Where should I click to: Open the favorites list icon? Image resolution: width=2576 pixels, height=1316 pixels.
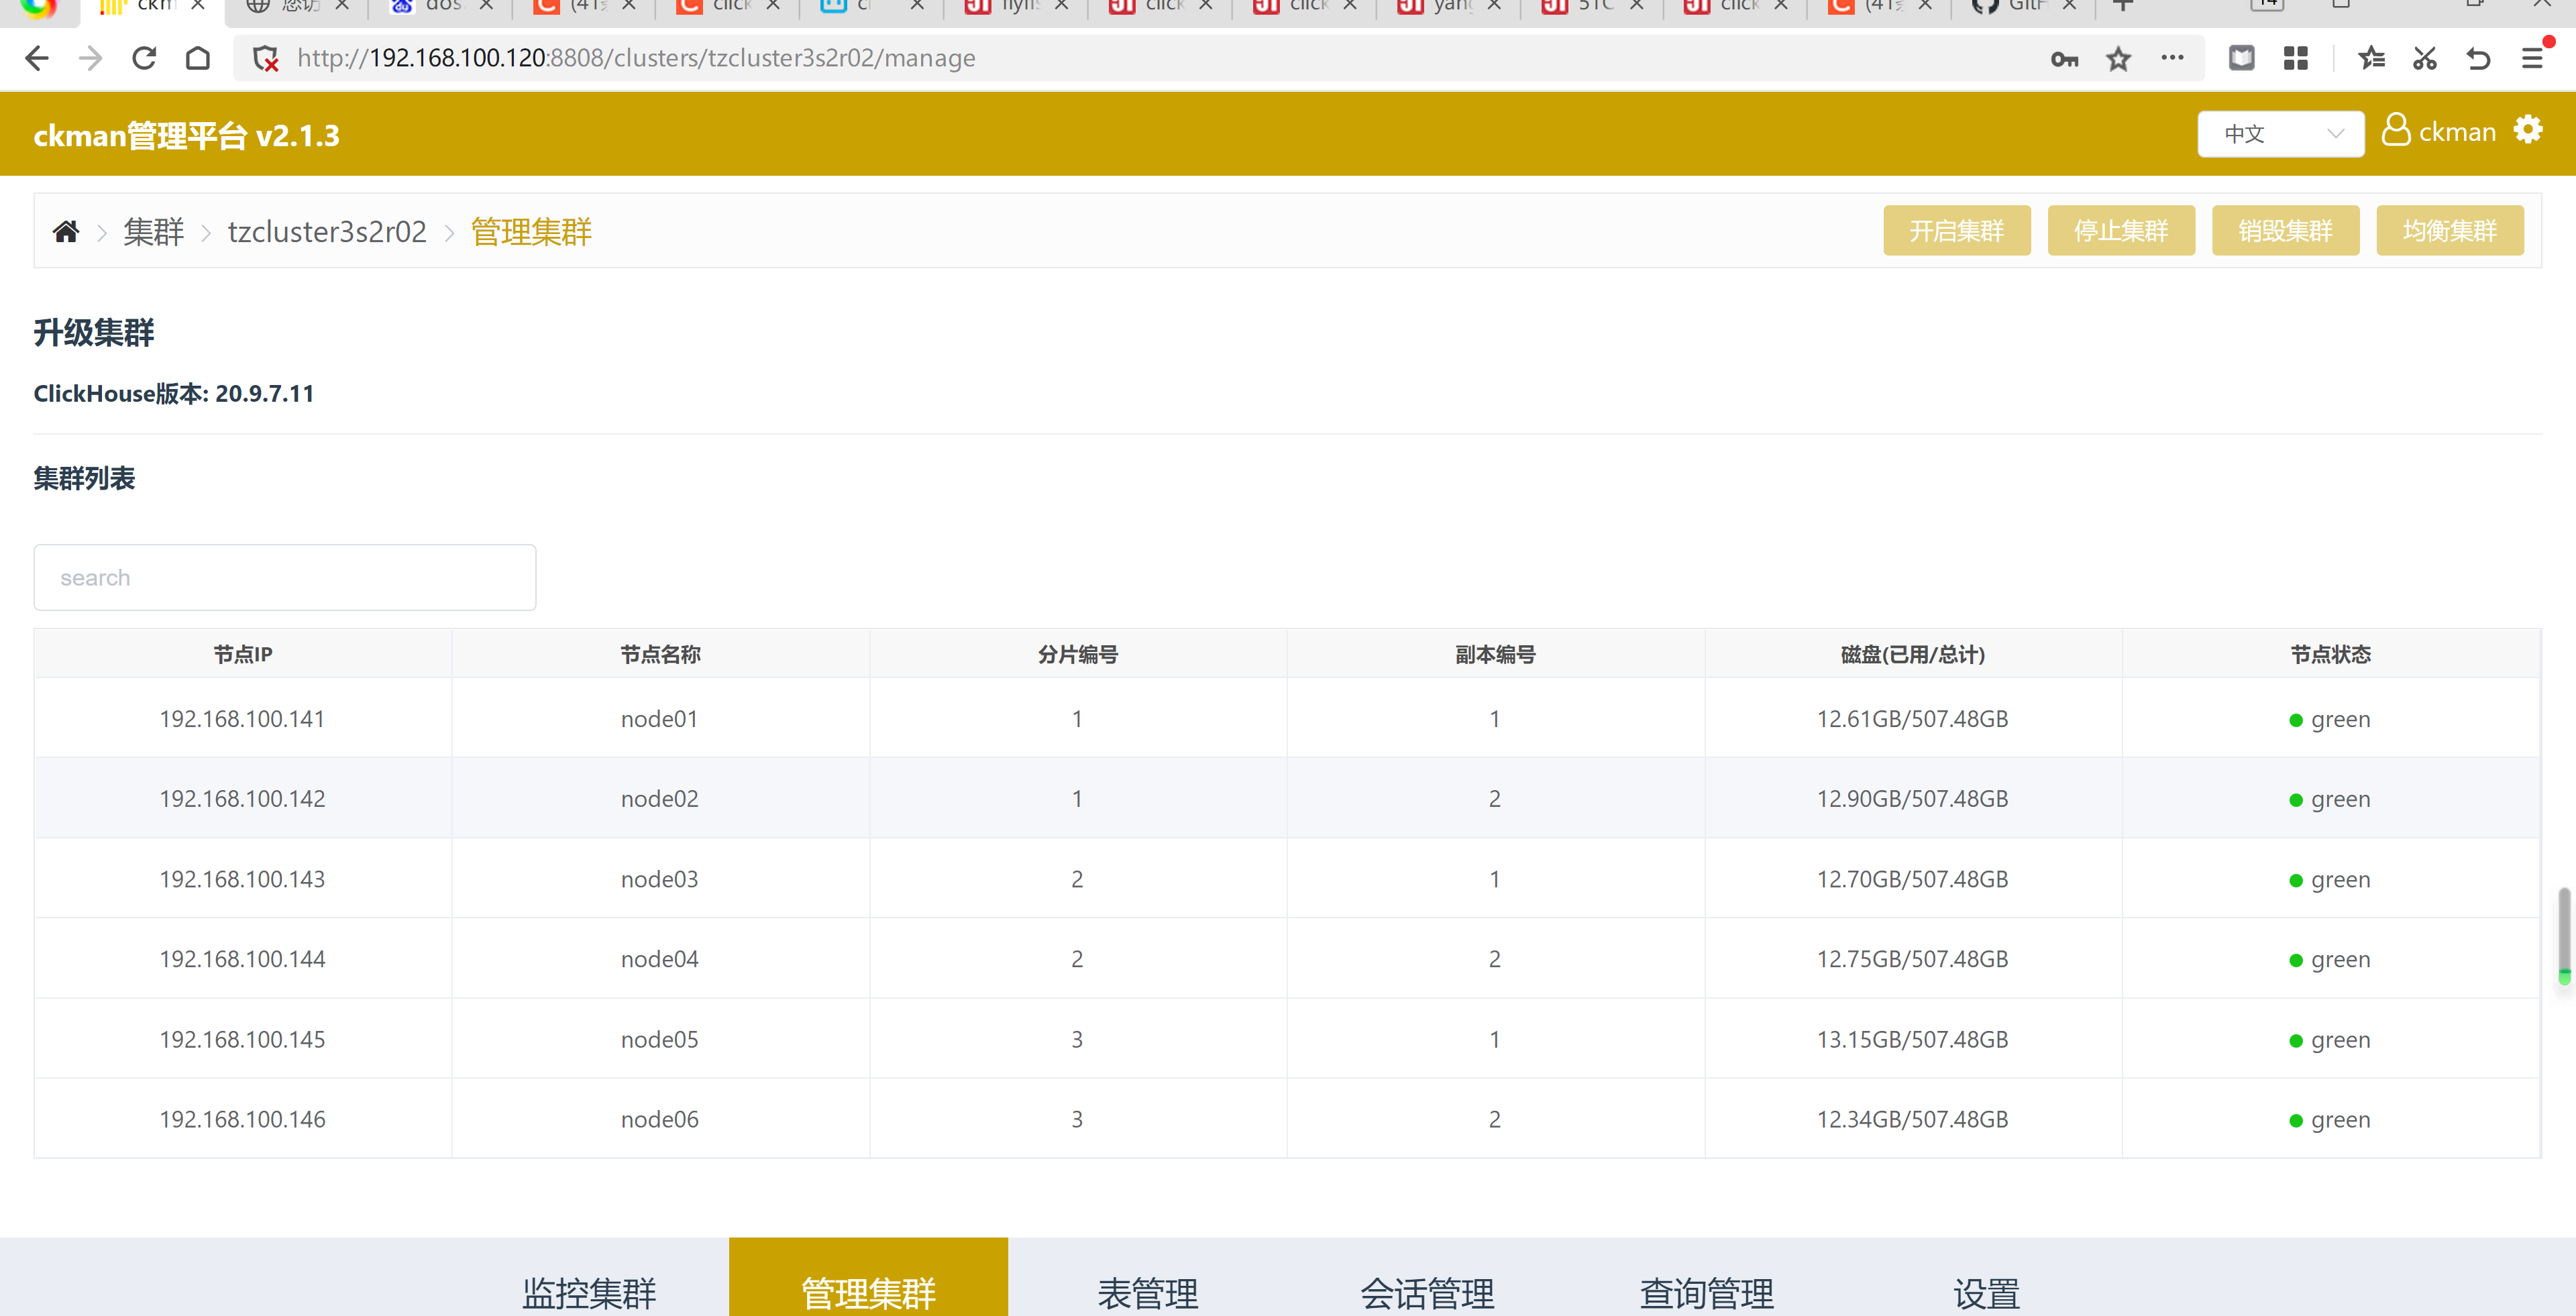(x=2371, y=59)
